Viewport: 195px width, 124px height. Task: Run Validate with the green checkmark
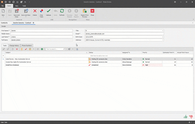(x=49, y=11)
